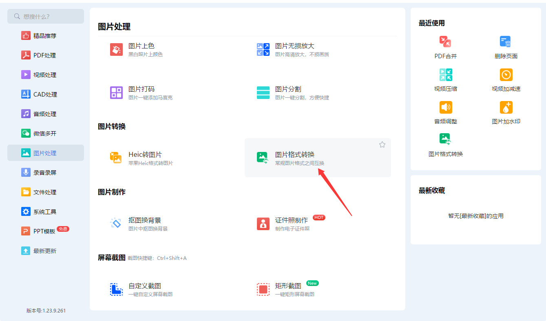Open the main panel's 图片格式转换 tool icon

[x=263, y=158]
